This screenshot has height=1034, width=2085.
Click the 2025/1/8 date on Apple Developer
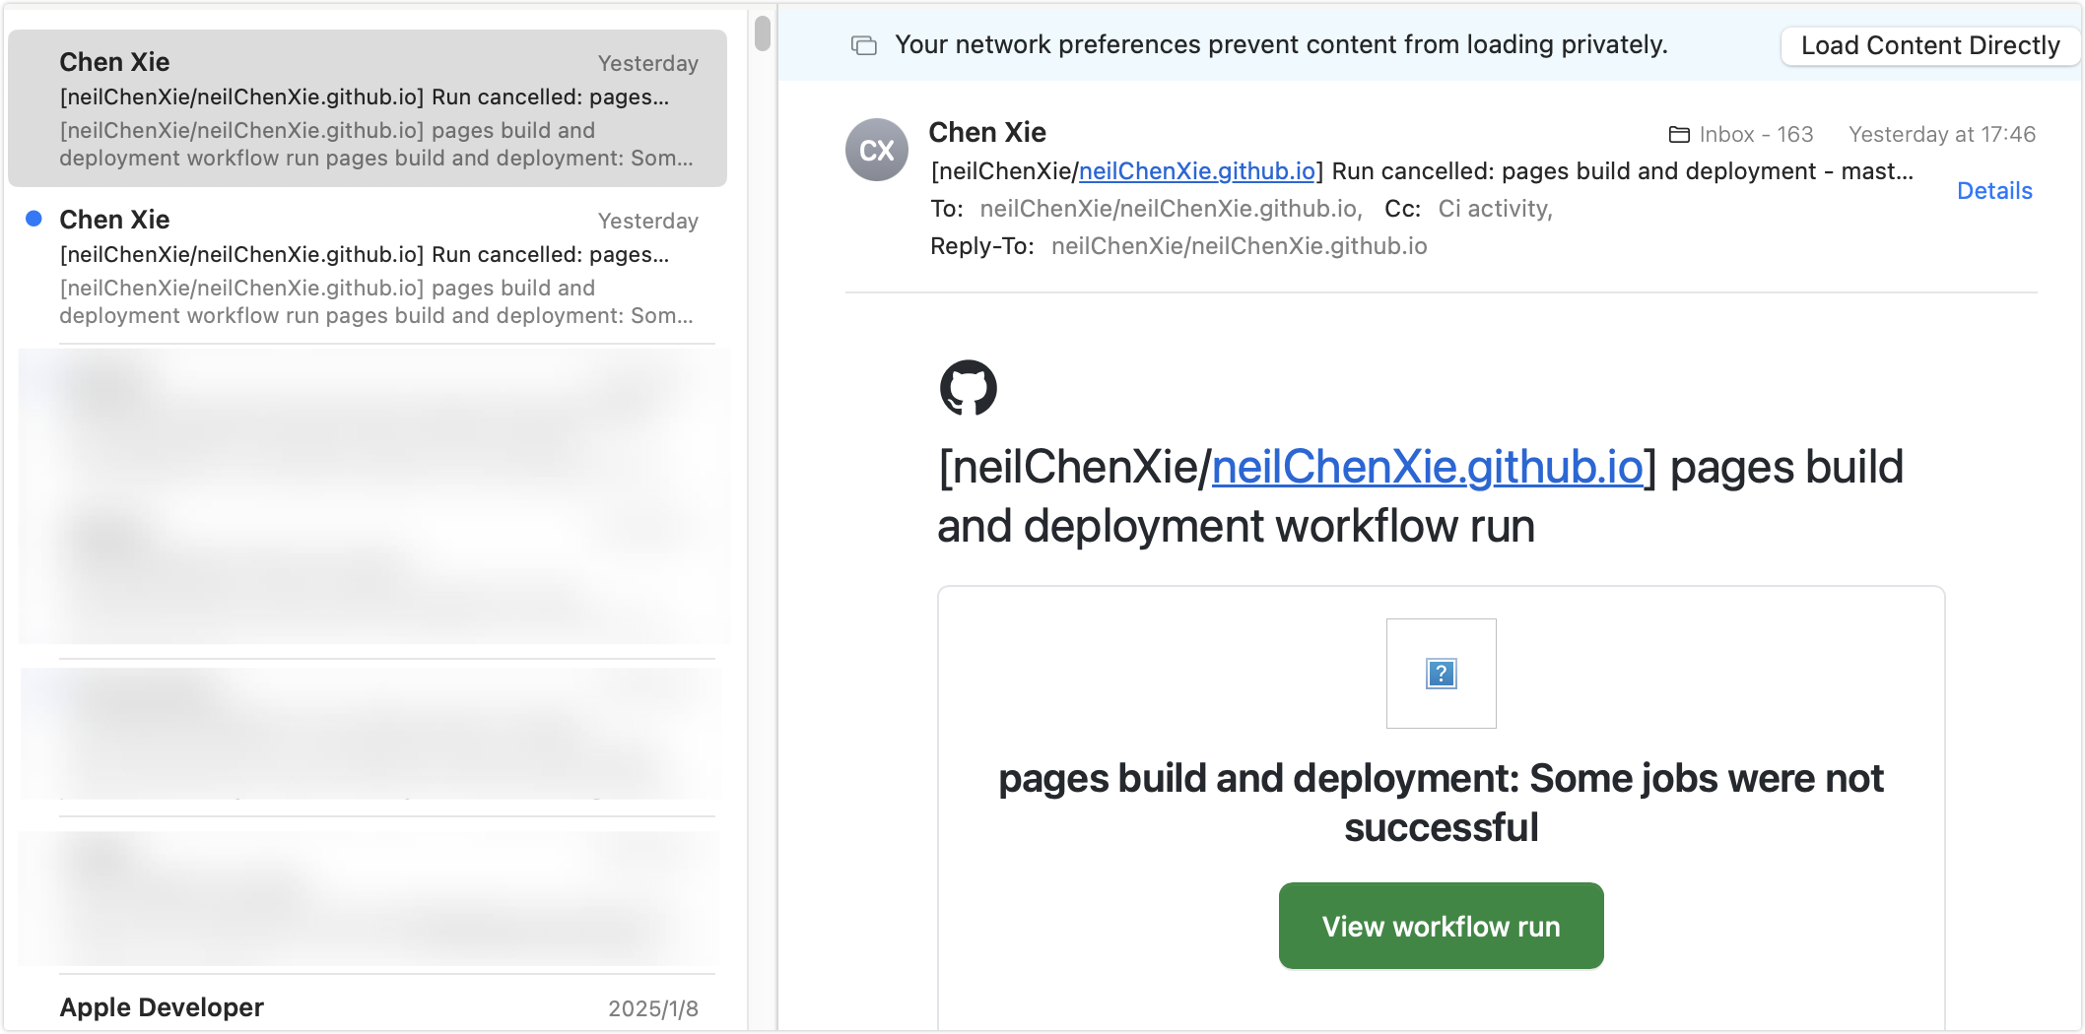point(653,1008)
